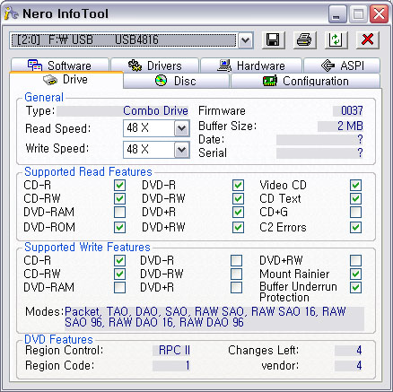Toggle DVD-RAM write feature checkbox
The width and height of the screenshot is (393, 392).
[x=119, y=288]
